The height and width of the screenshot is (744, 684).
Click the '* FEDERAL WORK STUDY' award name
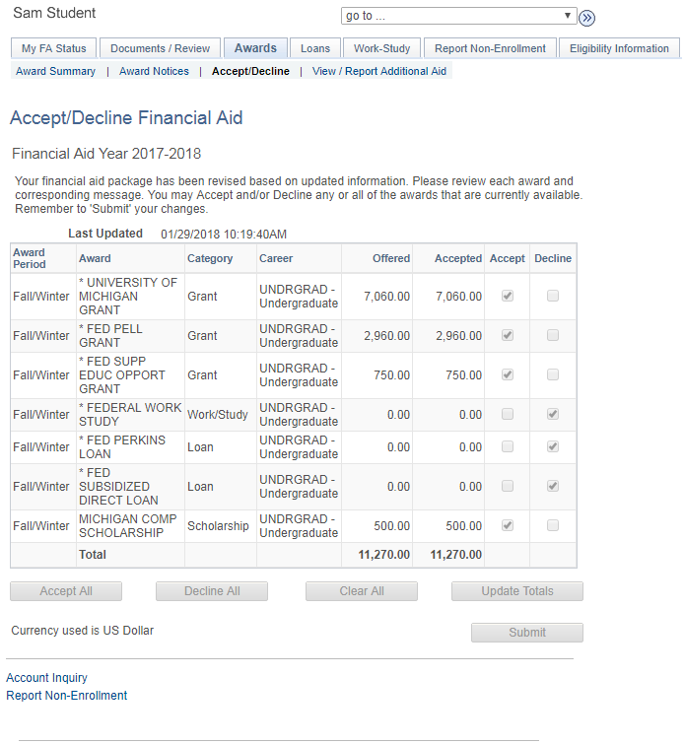[x=130, y=415]
